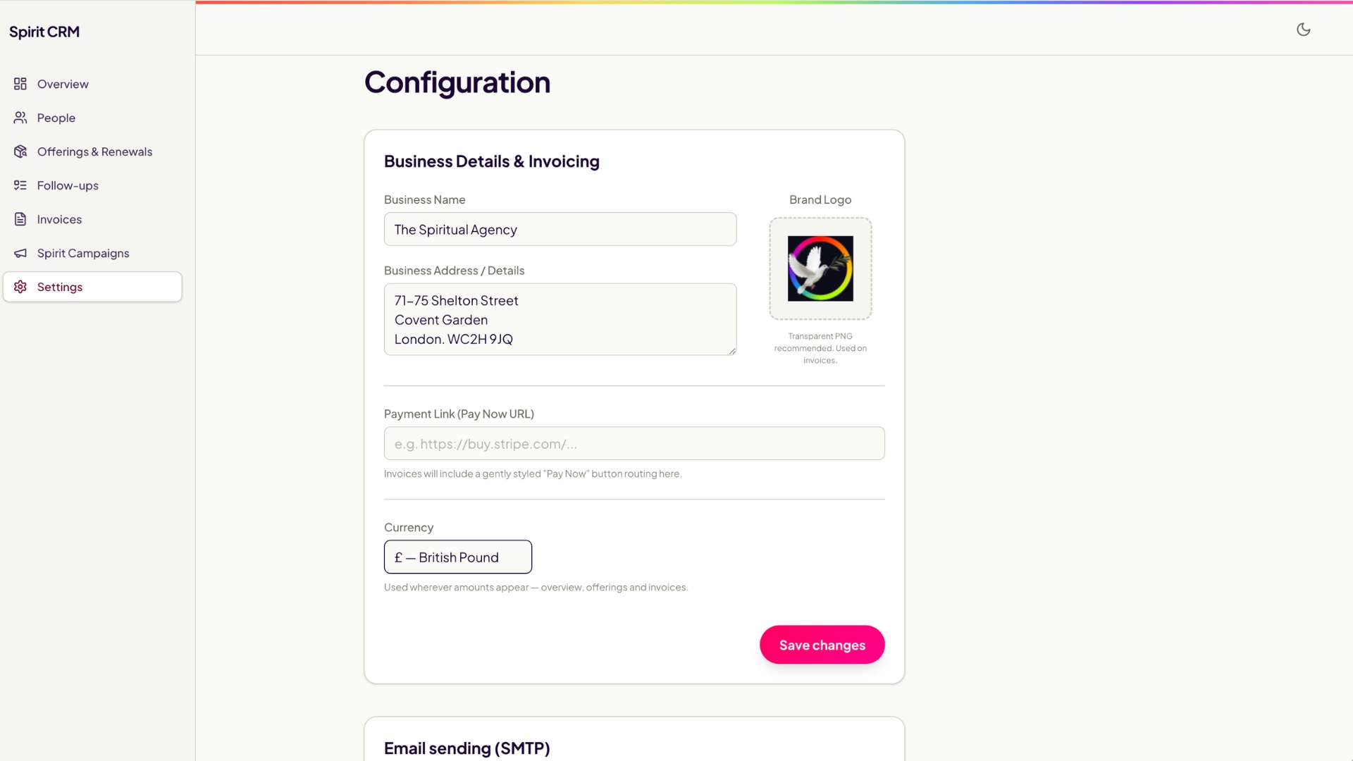The width and height of the screenshot is (1353, 761).
Task: Click the Offerings & Renewals package icon
Action: [20, 151]
